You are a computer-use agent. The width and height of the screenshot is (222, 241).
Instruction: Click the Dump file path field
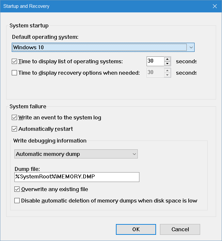pos(77,177)
